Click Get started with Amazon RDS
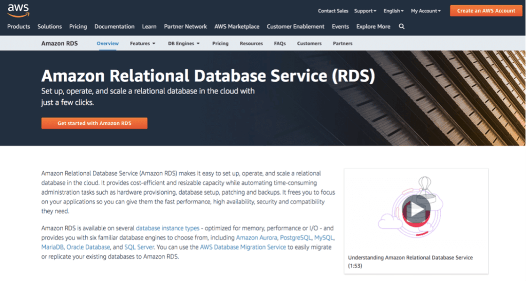The width and height of the screenshot is (526, 281). 95,123
